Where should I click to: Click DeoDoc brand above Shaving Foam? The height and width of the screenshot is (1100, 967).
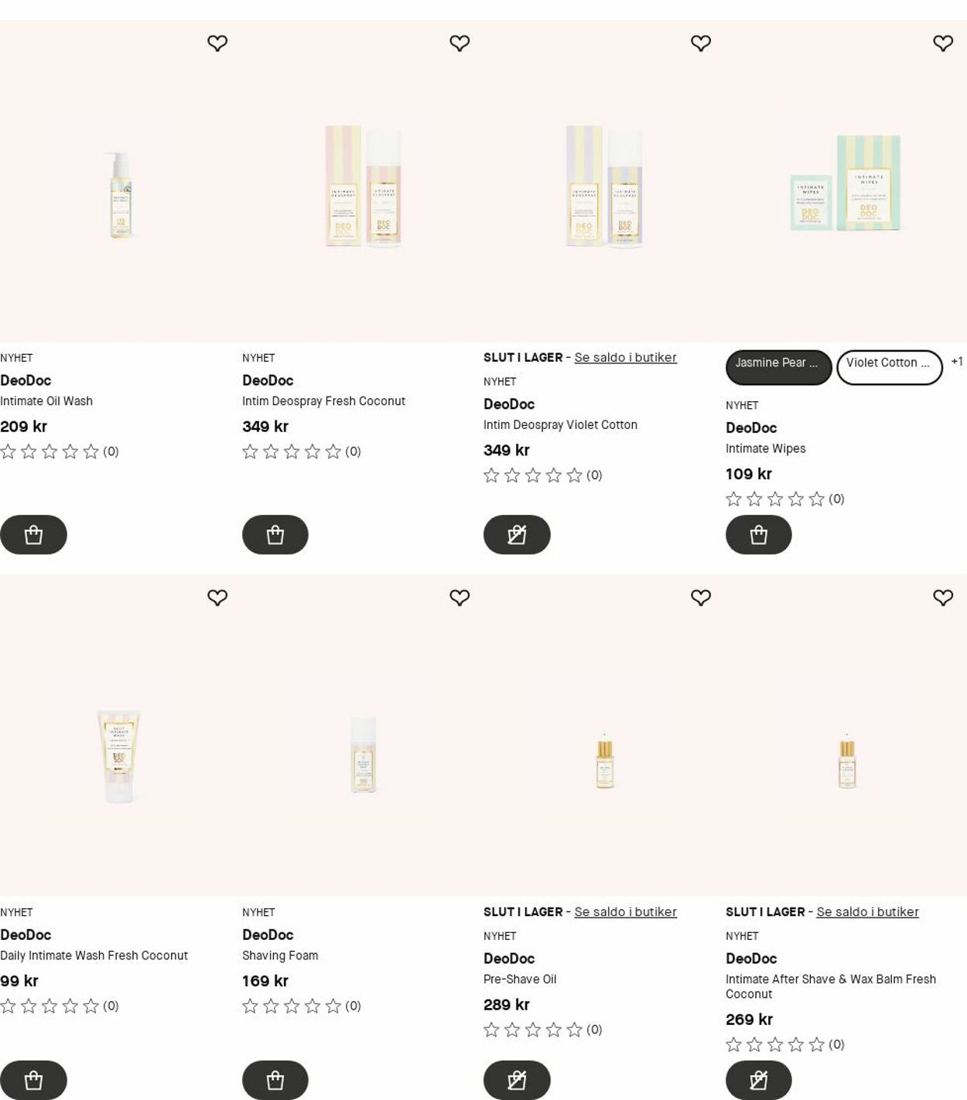[268, 935]
